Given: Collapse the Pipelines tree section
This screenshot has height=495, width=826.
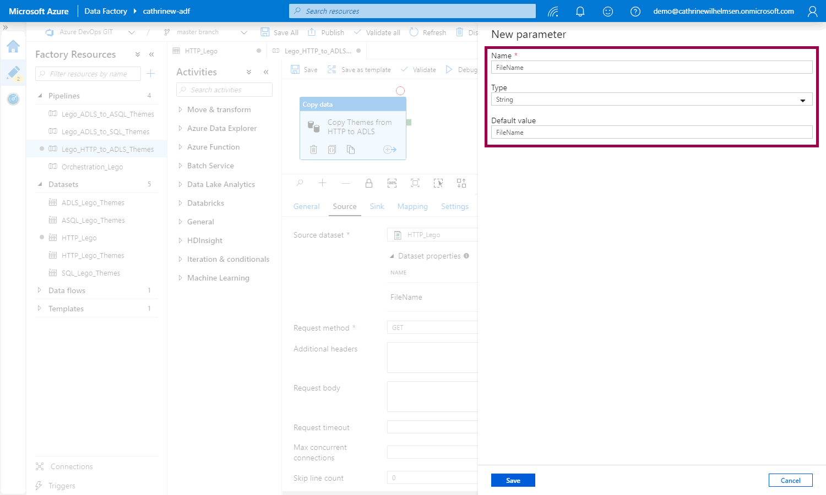Looking at the screenshot, I should (x=40, y=96).
